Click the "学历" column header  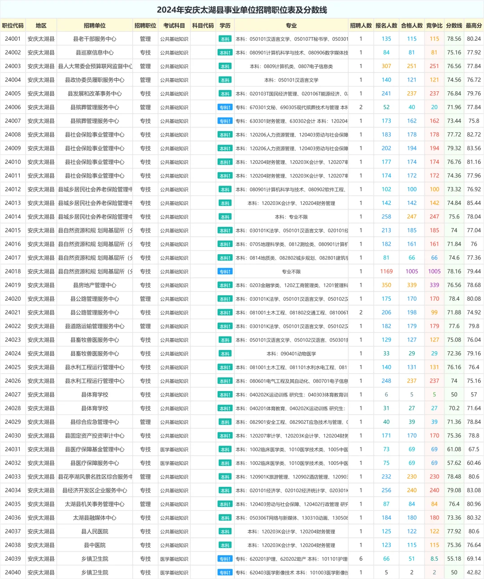(225, 26)
